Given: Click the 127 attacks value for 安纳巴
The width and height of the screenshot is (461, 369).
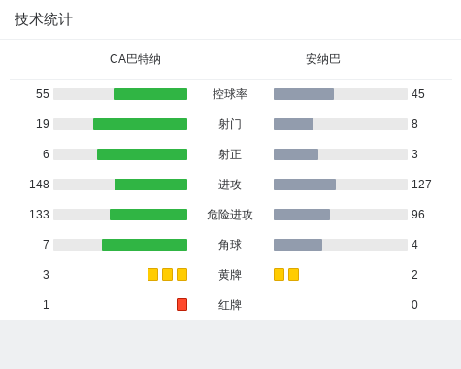Looking at the screenshot, I should pyautogui.click(x=421, y=184).
